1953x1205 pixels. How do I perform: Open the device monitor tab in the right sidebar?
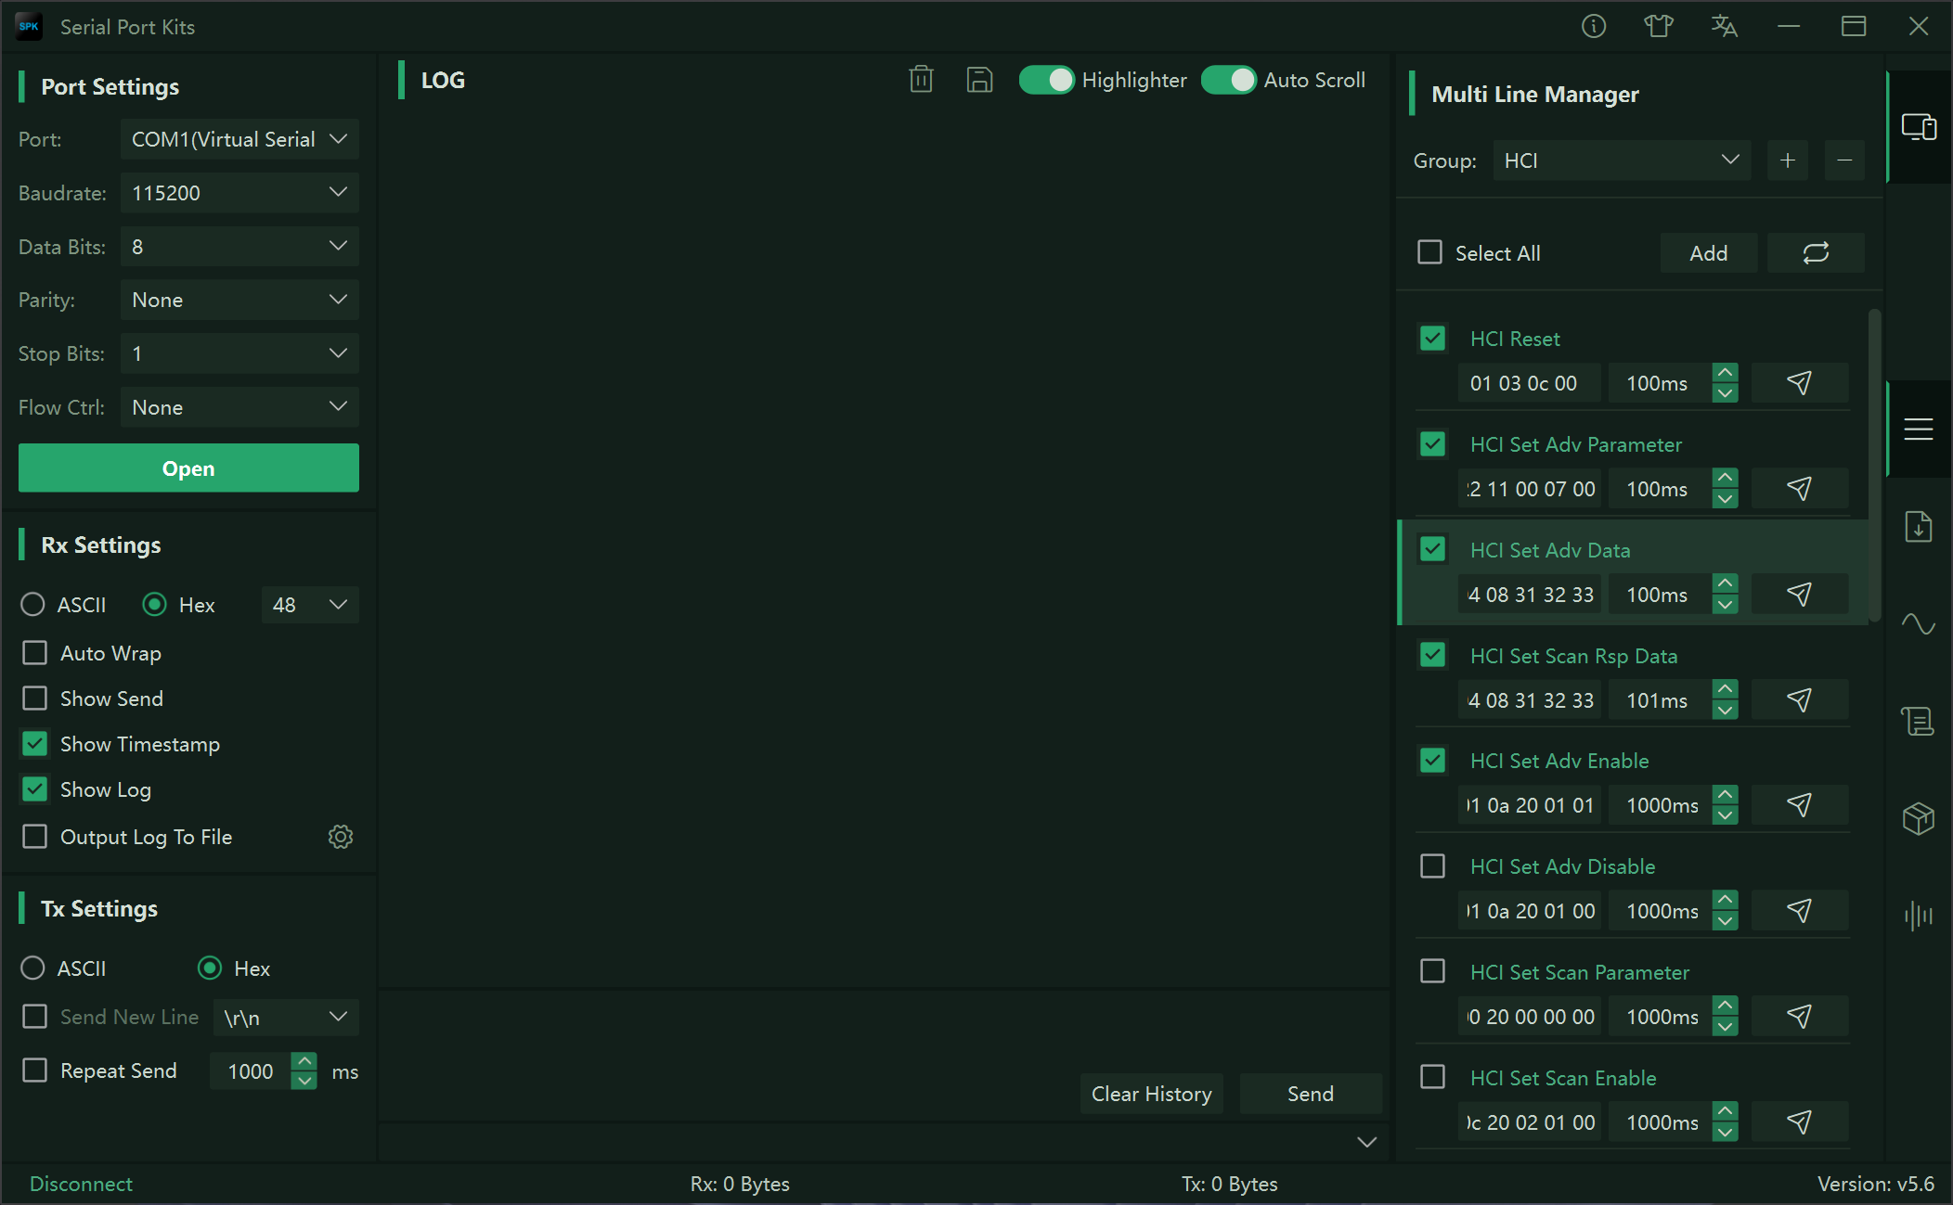point(1918,127)
